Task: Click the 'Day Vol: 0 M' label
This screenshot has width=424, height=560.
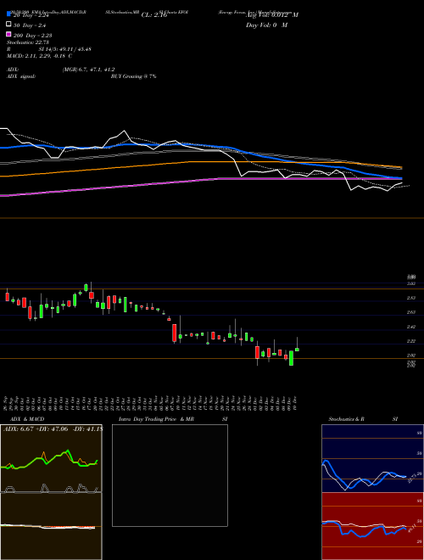Action: [x=266, y=25]
